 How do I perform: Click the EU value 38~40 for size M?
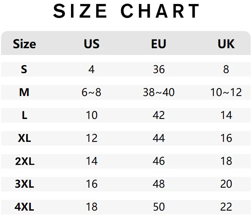159,92
